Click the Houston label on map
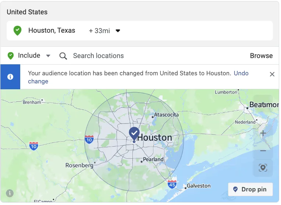This screenshot has height=205, width=281. 154,138
